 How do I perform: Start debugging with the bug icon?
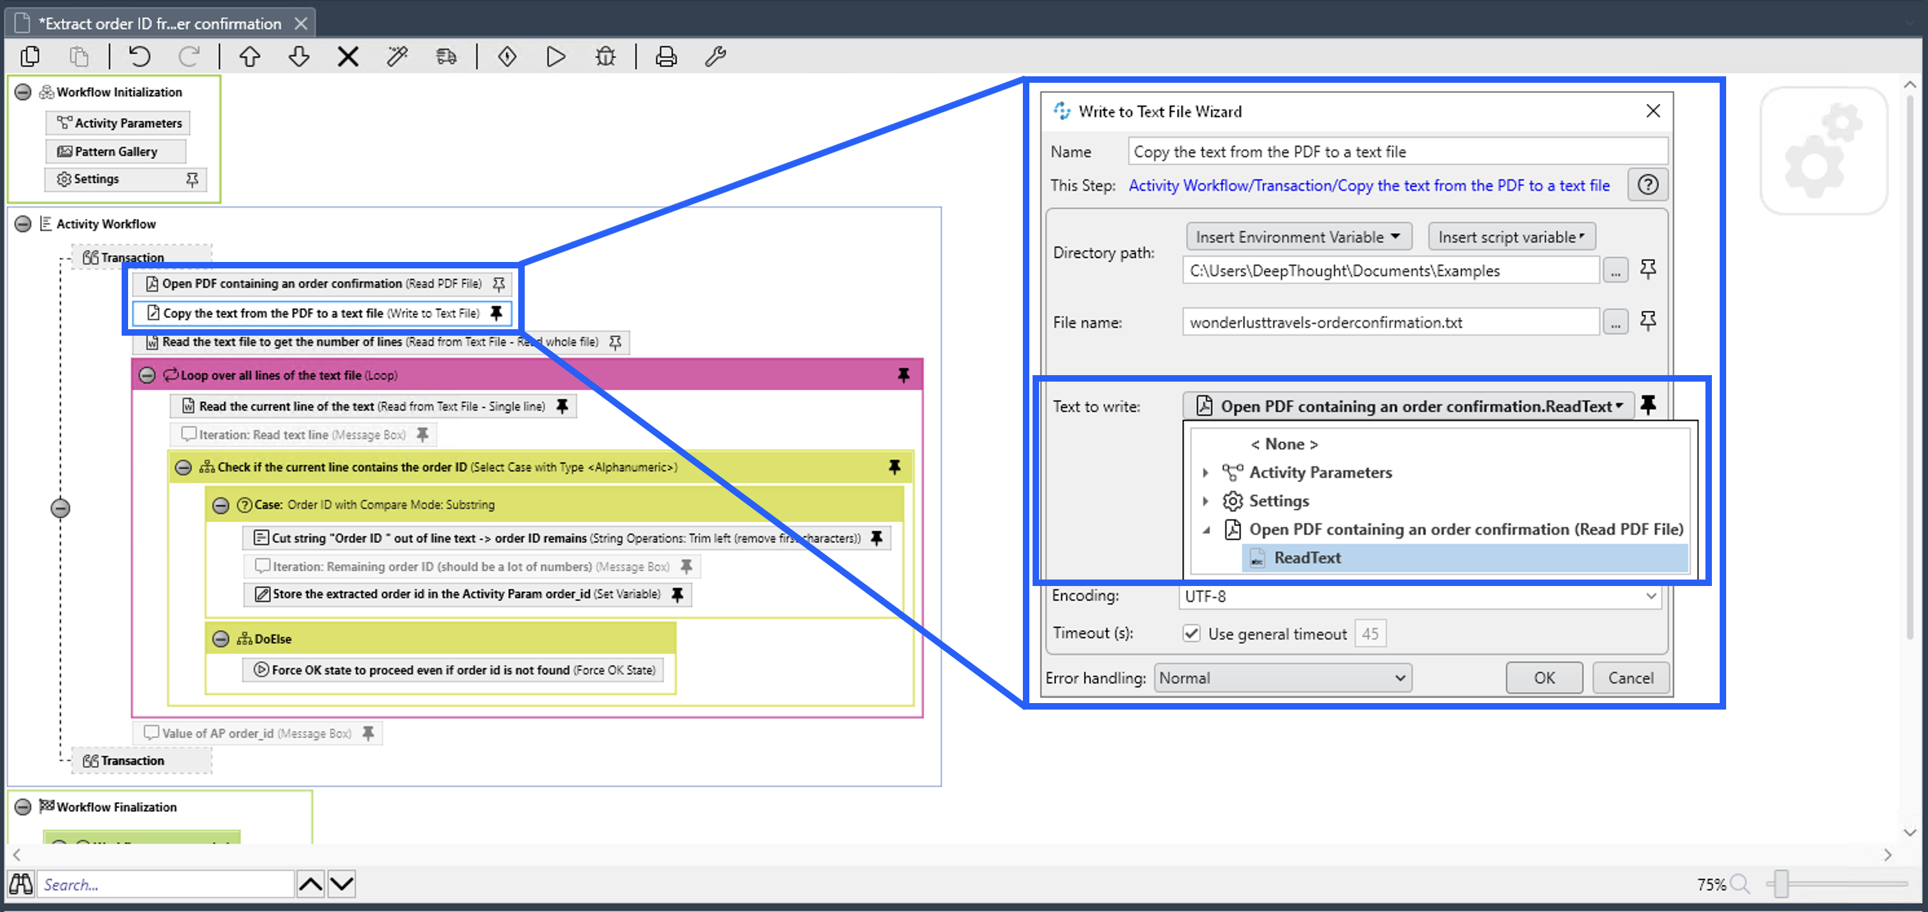(606, 56)
